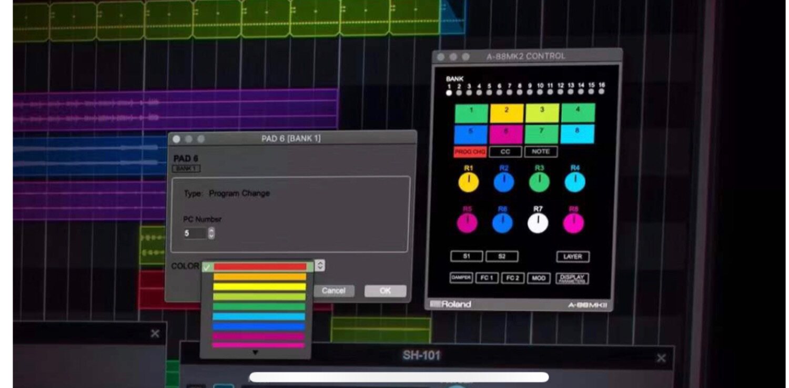Switch to the PROG CHG mode tab
789x388 pixels.
pos(470,152)
